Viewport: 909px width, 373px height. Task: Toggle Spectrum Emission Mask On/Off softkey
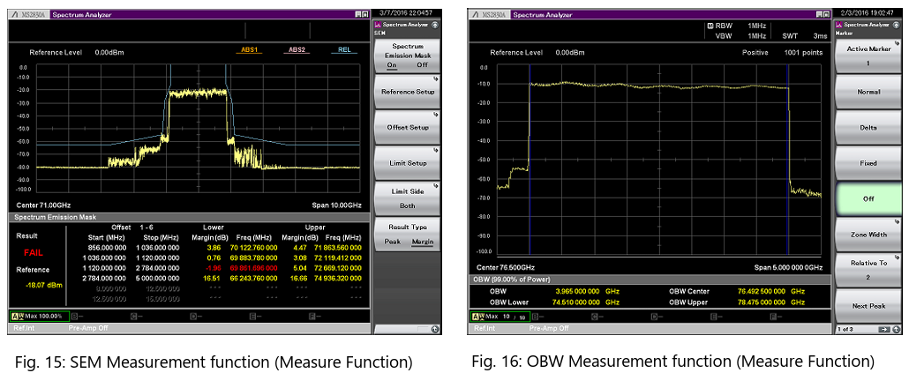tap(408, 55)
